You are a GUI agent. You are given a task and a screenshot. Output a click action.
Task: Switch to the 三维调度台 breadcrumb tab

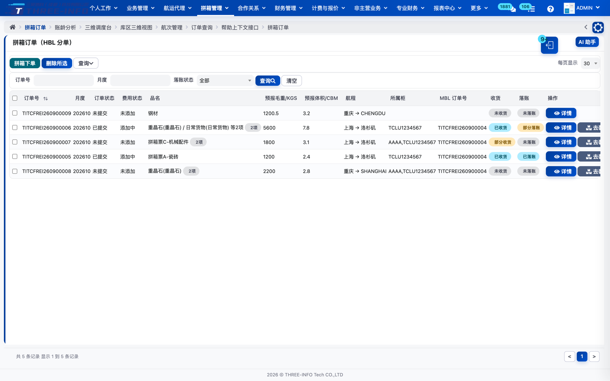(x=98, y=27)
